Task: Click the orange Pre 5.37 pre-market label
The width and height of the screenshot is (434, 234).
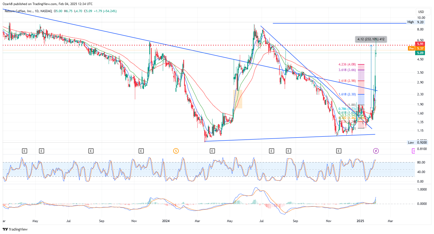Action: (x=416, y=48)
